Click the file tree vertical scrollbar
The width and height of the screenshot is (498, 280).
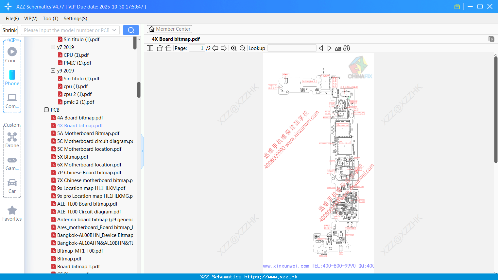(139, 90)
